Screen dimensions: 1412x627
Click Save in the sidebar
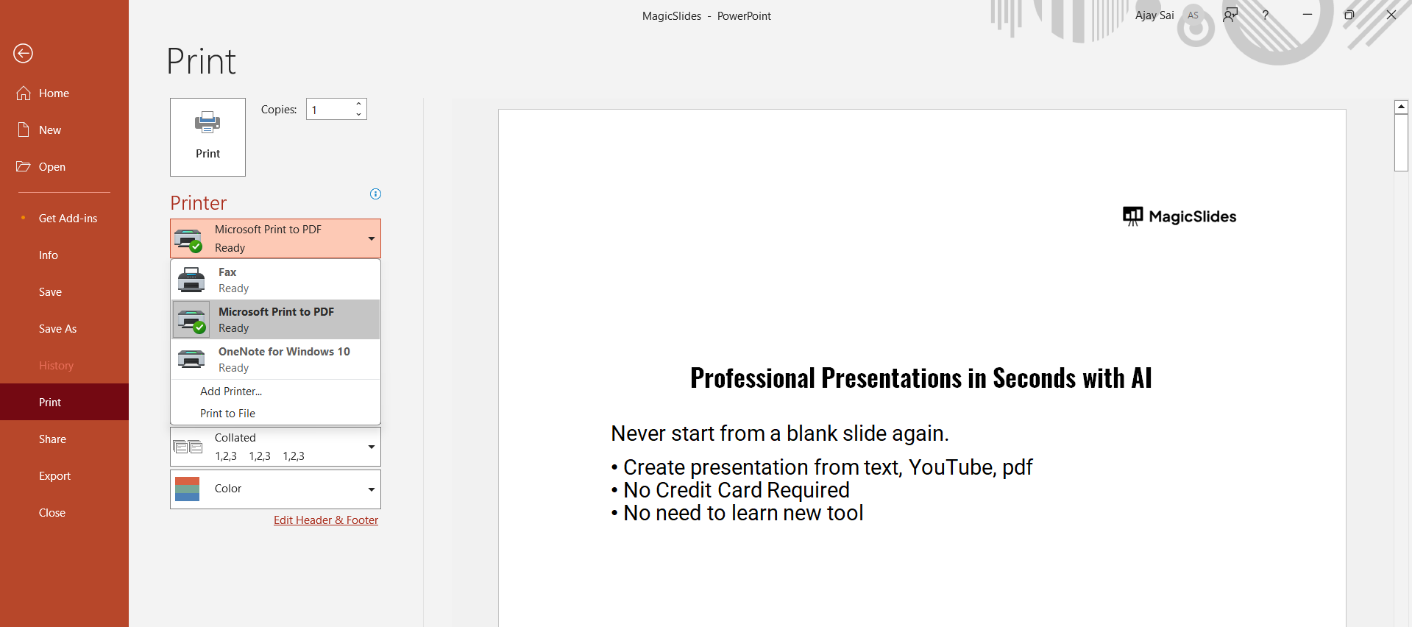point(64,291)
